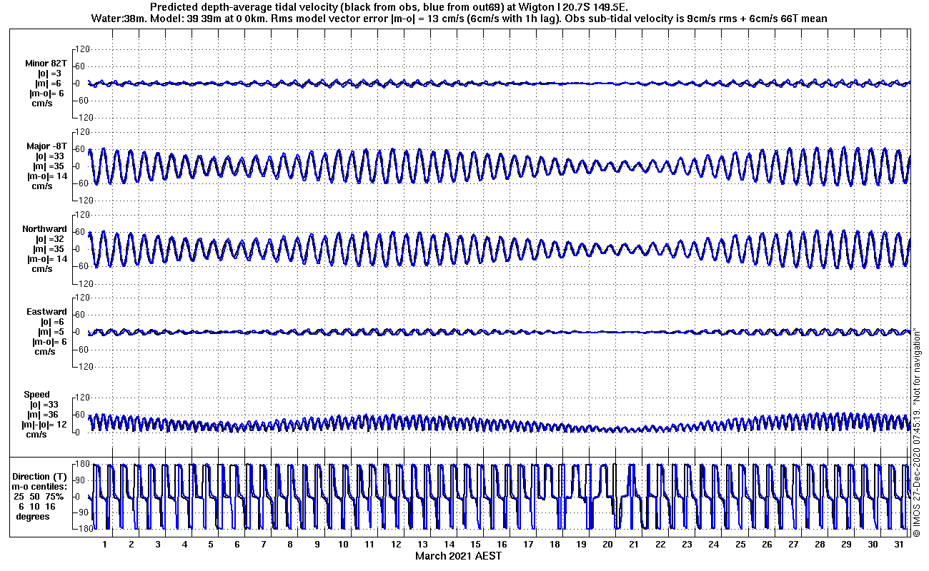The width and height of the screenshot is (929, 571).
Task: Click the day '19' x-axis tick label
Action: 582,545
